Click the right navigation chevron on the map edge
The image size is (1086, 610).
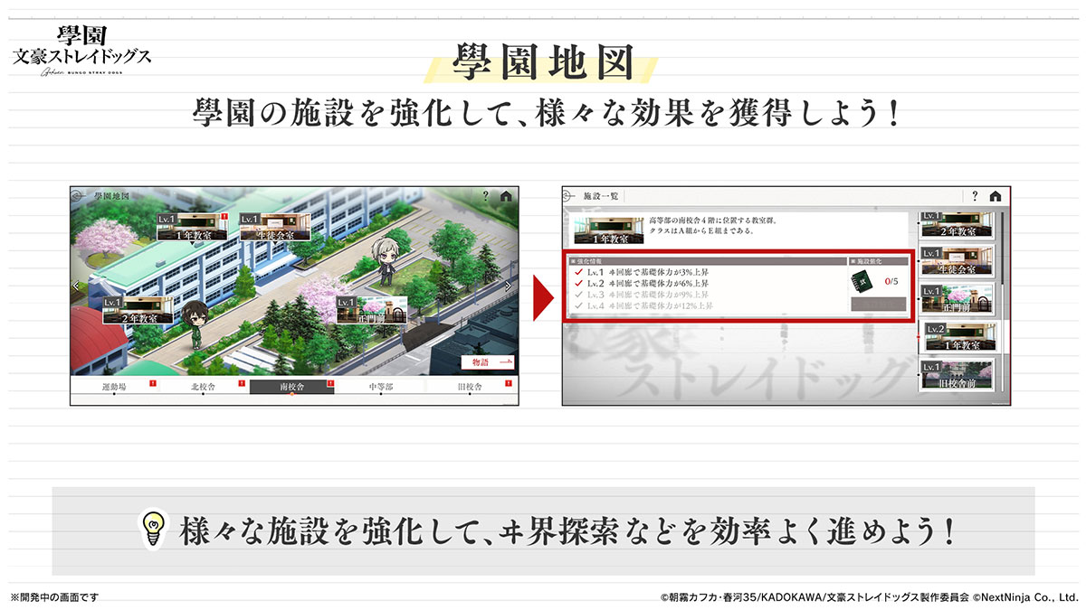[x=507, y=286]
